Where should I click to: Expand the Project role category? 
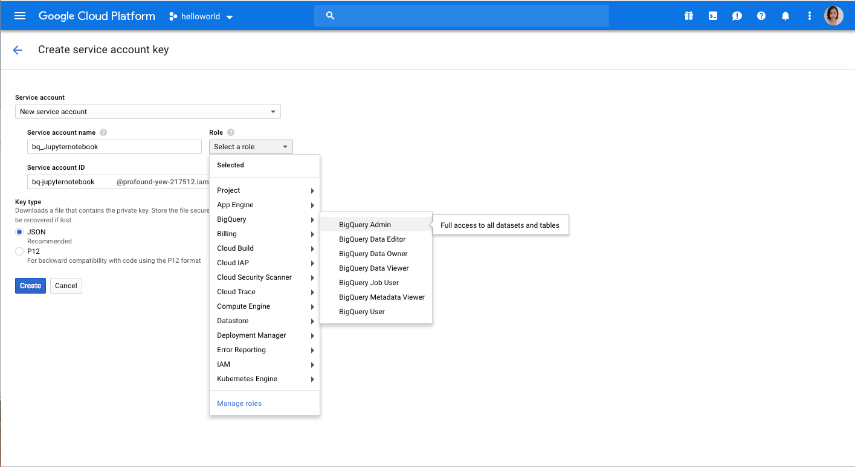[265, 190]
